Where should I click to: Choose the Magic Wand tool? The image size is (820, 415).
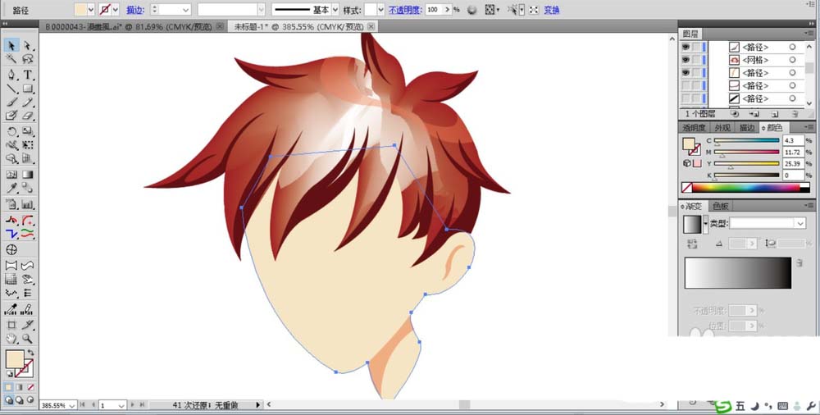11,59
